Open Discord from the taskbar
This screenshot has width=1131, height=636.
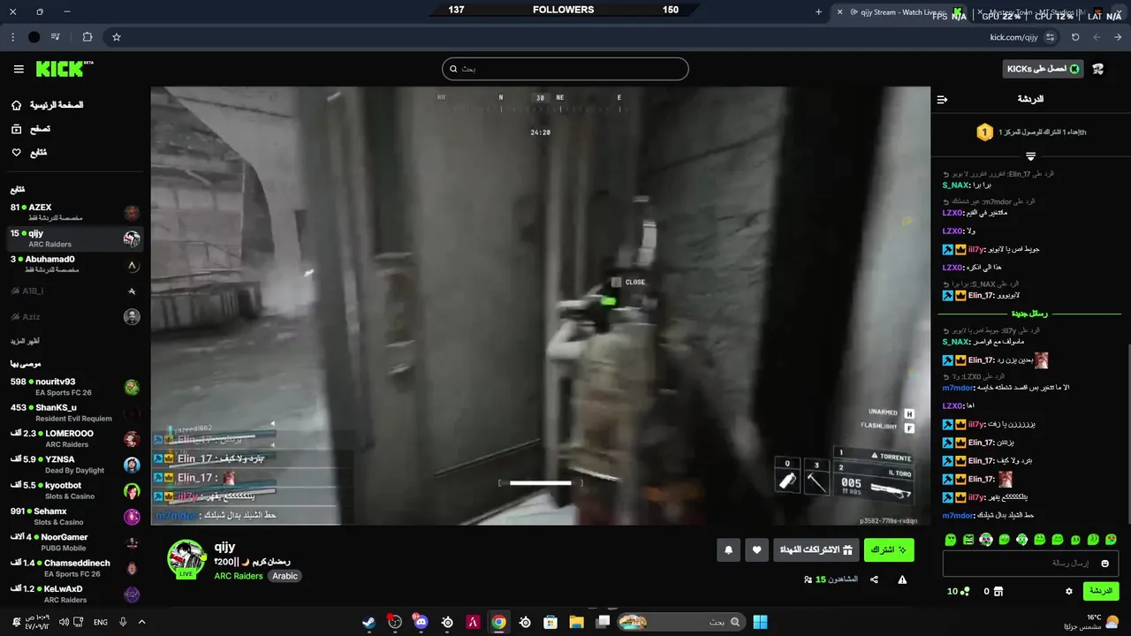pyautogui.click(x=421, y=622)
